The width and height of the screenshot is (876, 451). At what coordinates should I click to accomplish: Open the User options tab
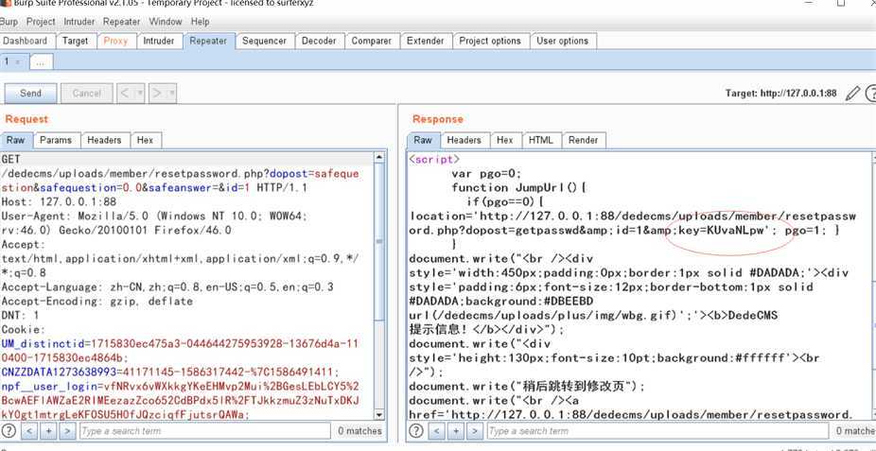click(563, 41)
